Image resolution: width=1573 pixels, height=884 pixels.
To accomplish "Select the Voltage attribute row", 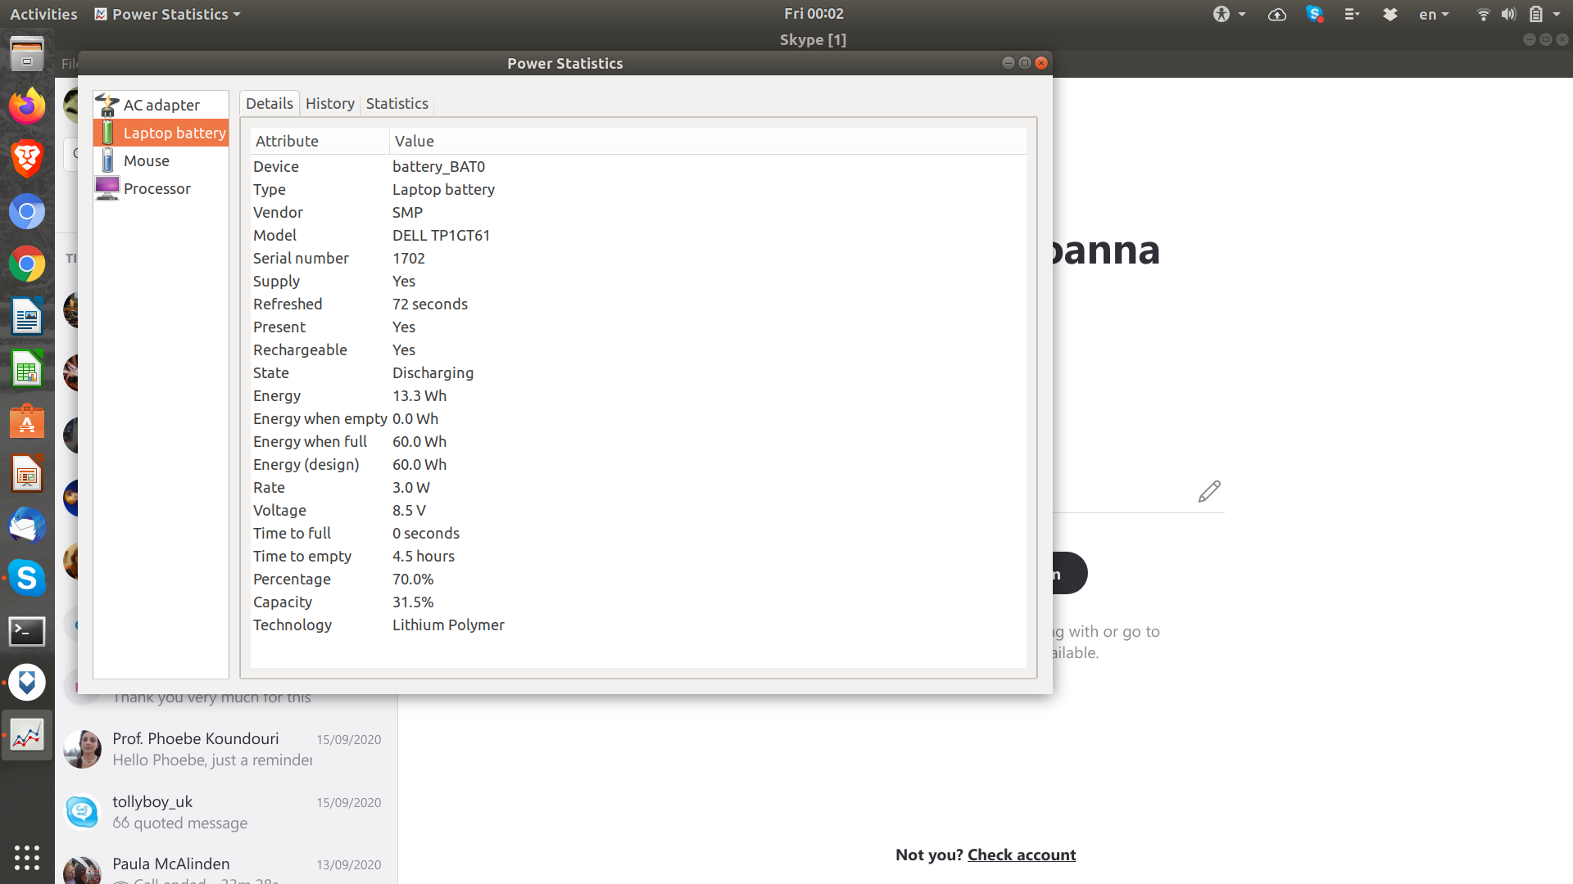I will (638, 510).
